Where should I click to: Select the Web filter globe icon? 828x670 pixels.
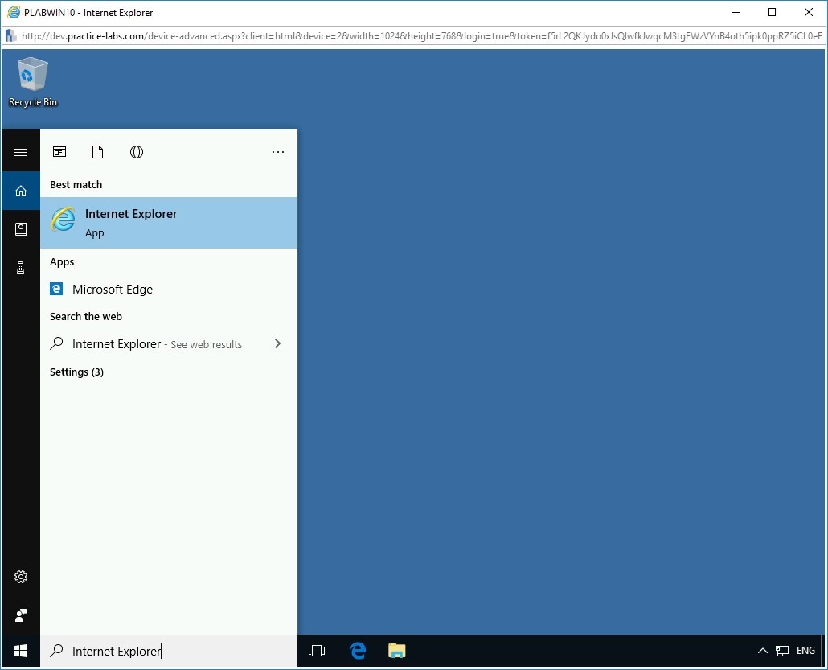[x=137, y=151]
